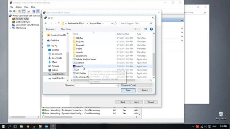Go back in Open dialog

tap(46, 23)
